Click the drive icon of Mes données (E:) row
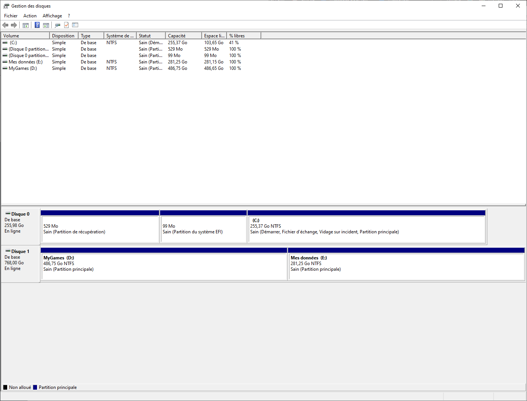 [5, 62]
